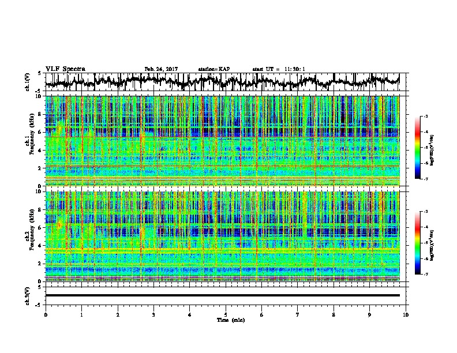Select the date text "Feb. 24, 2017"
Image resolution: width=457 pixels, height=353 pixels.
pos(161,69)
